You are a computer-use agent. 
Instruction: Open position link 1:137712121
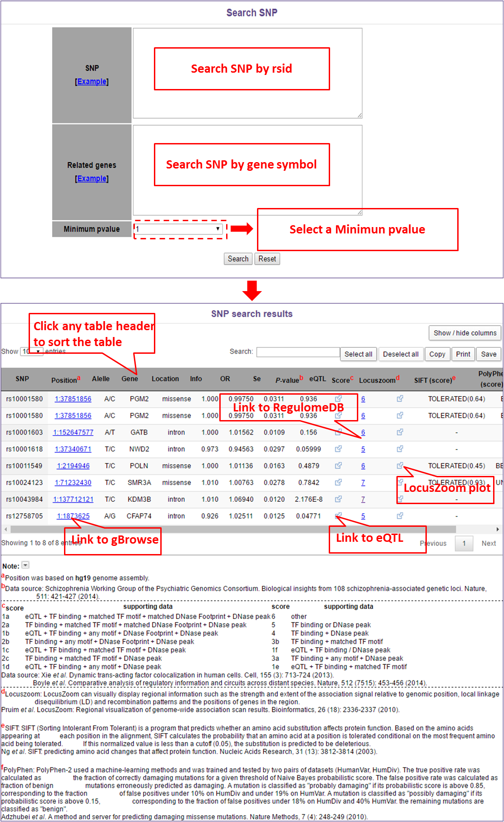coord(73,500)
